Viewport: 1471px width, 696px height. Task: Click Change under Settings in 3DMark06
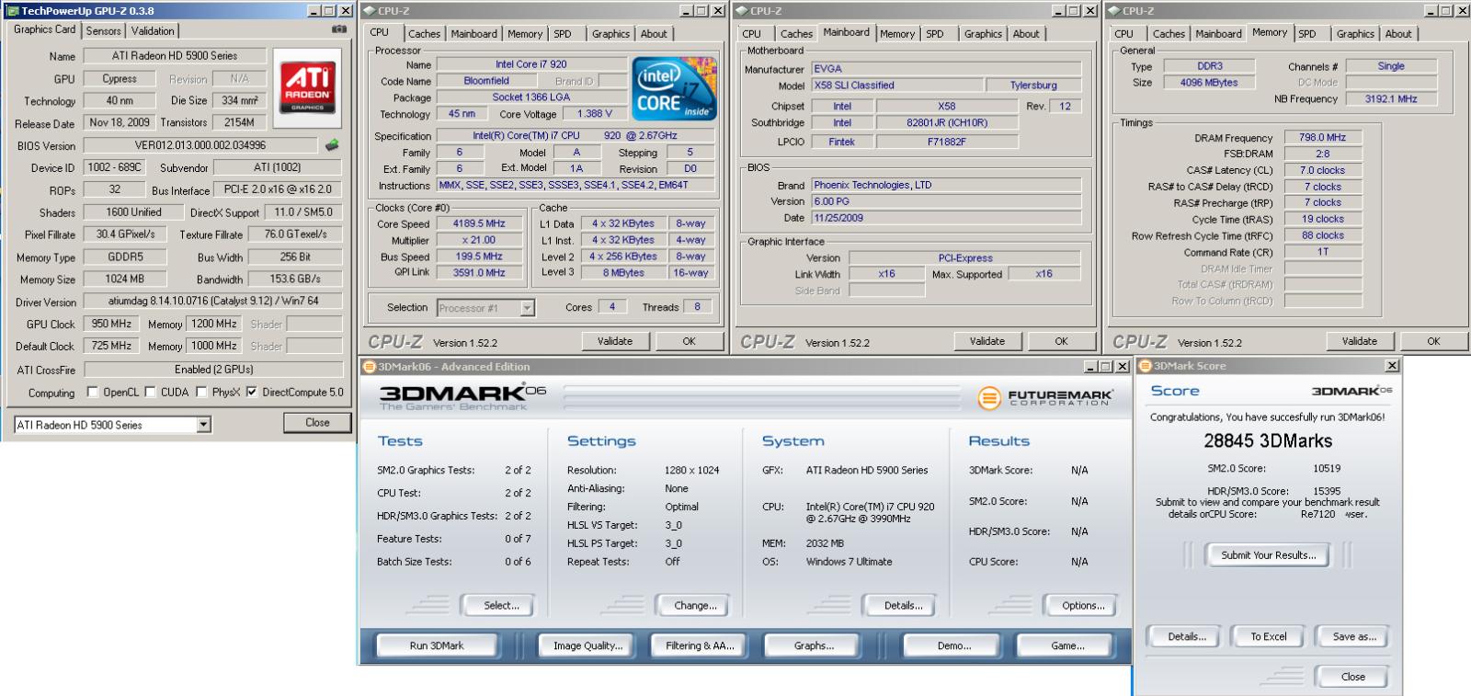click(x=695, y=605)
